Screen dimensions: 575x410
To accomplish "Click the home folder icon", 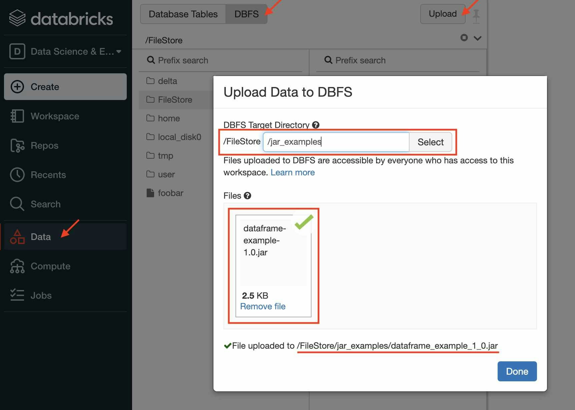I will click(x=150, y=118).
